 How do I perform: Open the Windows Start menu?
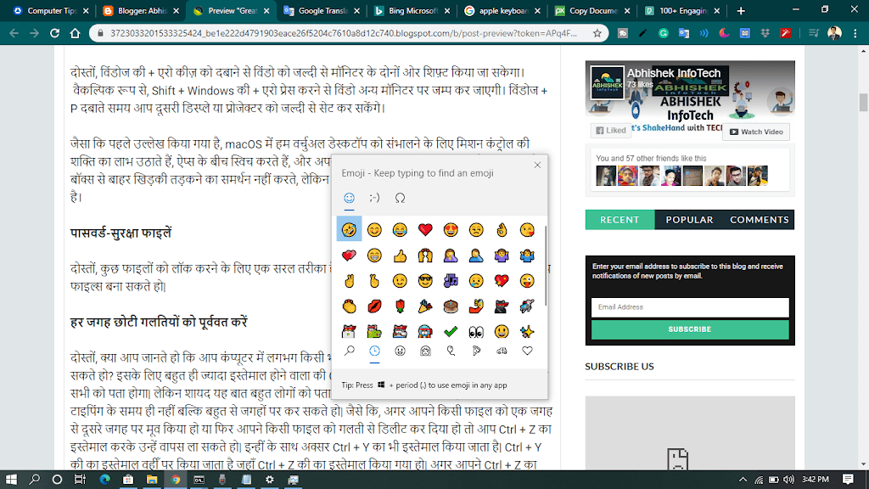11,480
